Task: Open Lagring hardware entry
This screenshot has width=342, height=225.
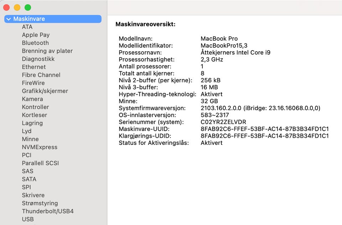Action: 32,123
